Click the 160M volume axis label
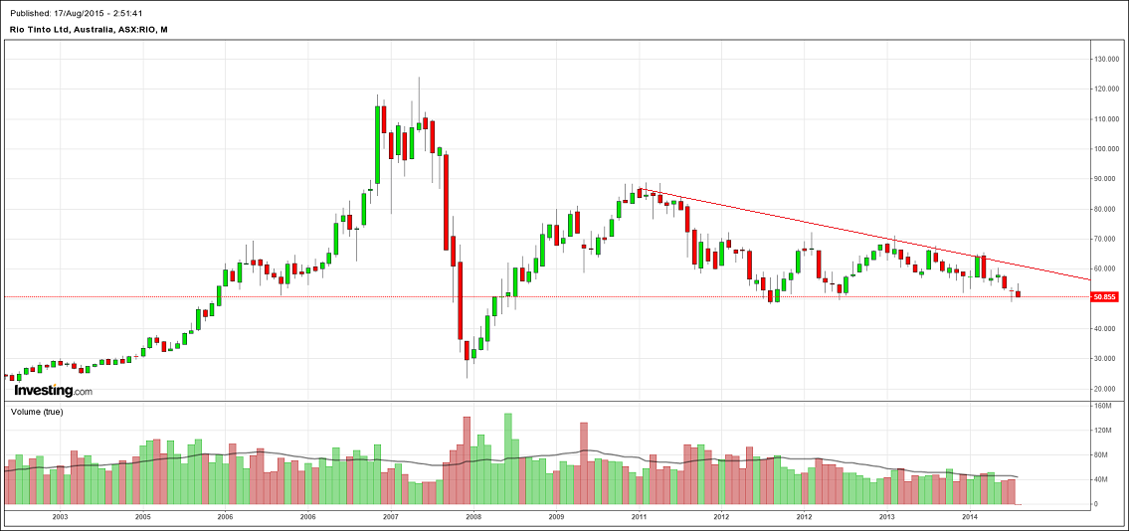 [1102, 406]
